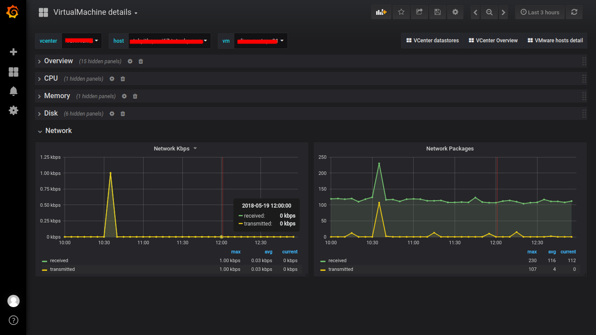Image resolution: width=596 pixels, height=335 pixels.
Task: Click the CPU row drag handle
Action: click(584, 79)
